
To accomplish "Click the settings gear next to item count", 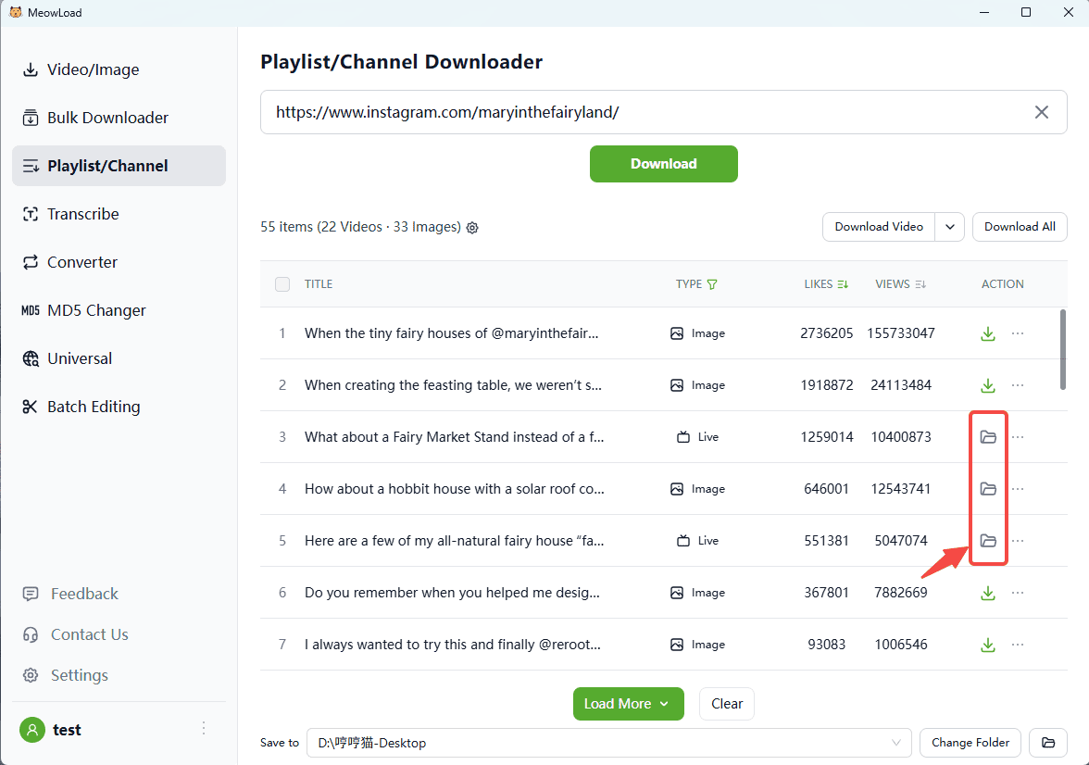I will (x=472, y=228).
